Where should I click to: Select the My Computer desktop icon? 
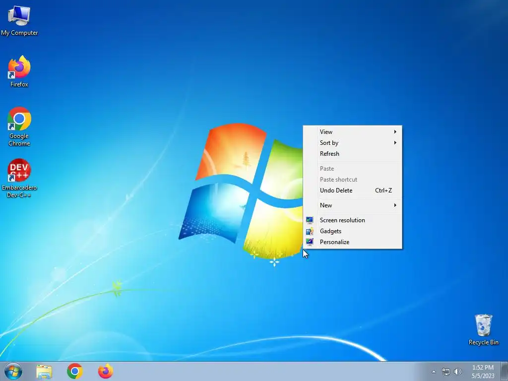coord(19,21)
